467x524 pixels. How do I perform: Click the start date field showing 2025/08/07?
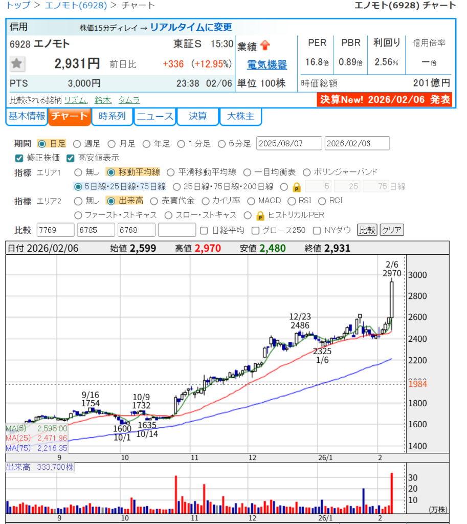(x=289, y=144)
